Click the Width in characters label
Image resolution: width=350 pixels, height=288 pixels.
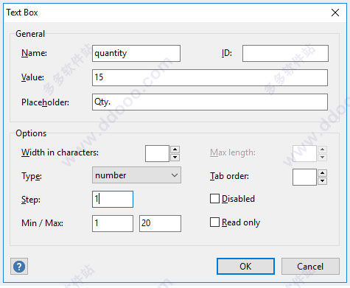coord(60,152)
